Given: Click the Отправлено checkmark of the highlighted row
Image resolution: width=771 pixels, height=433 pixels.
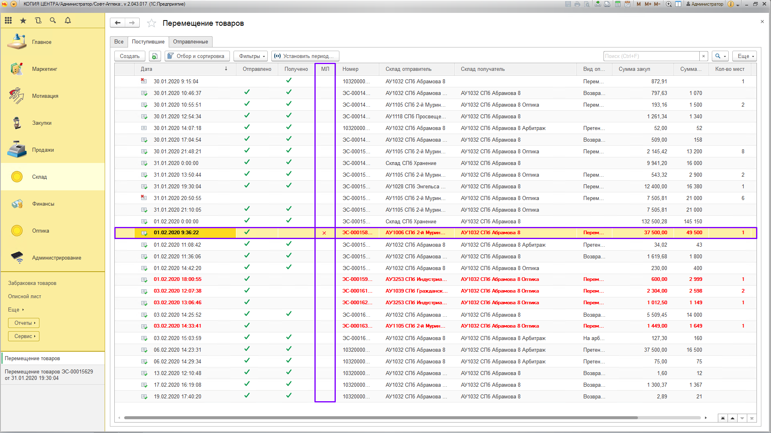Looking at the screenshot, I should pyautogui.click(x=247, y=232).
